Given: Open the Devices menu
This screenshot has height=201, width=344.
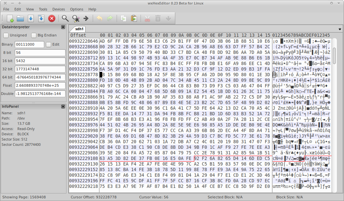Looking at the screenshot, I should [x=59, y=9].
